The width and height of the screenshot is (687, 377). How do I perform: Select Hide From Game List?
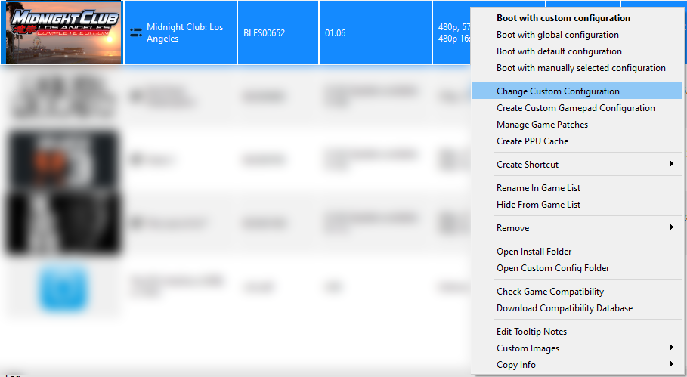(538, 205)
